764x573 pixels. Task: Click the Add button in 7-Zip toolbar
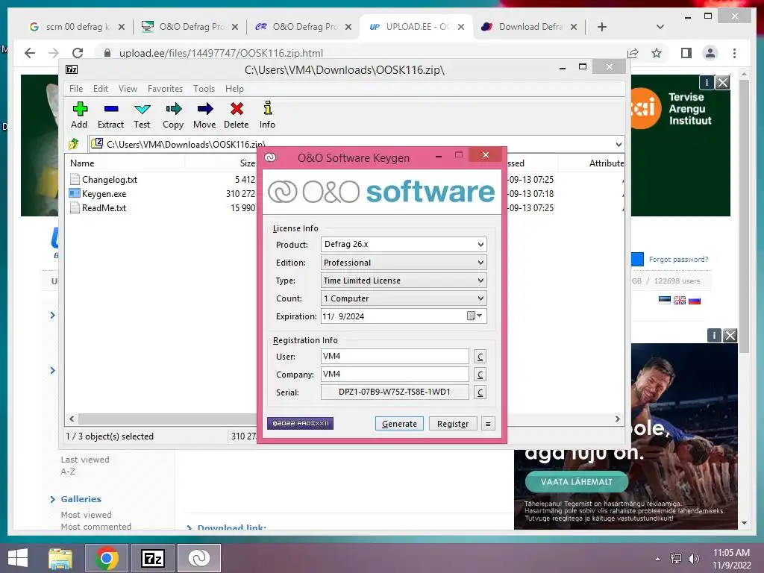pos(79,116)
